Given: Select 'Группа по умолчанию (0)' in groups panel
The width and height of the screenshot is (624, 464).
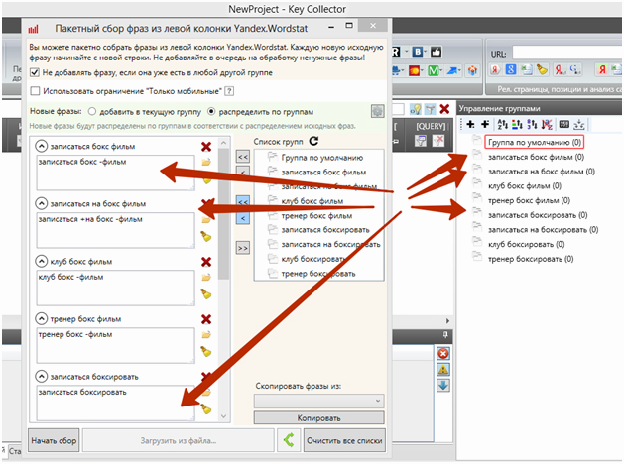Looking at the screenshot, I should (535, 142).
